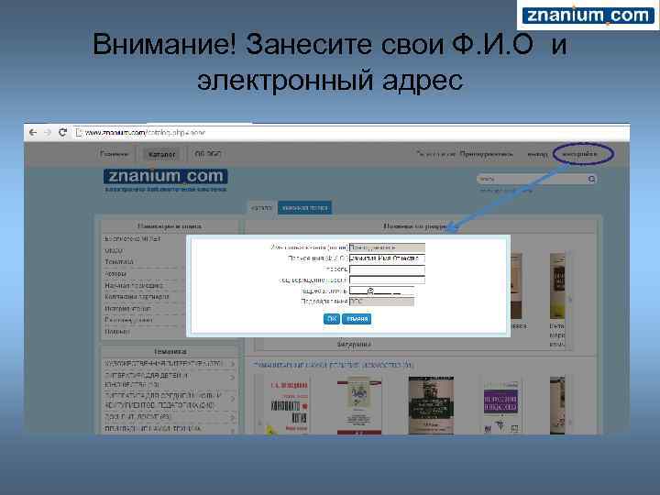This screenshot has height=495, width=660.
Task: Reload the page with the refresh icon
Action: [62, 133]
